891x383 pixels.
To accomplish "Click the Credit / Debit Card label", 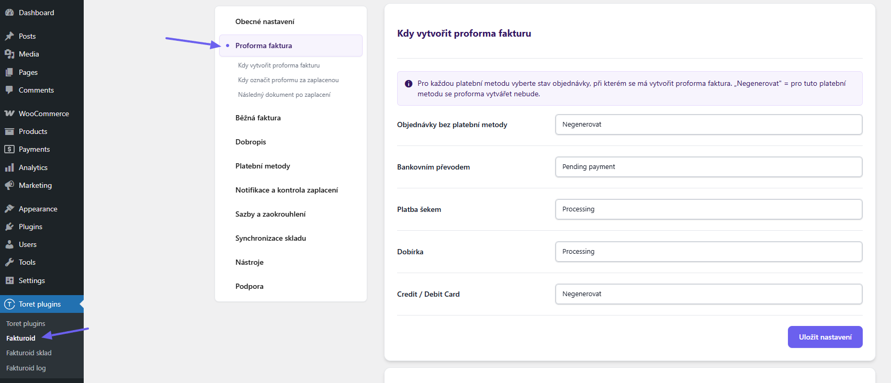I will (x=428, y=294).
